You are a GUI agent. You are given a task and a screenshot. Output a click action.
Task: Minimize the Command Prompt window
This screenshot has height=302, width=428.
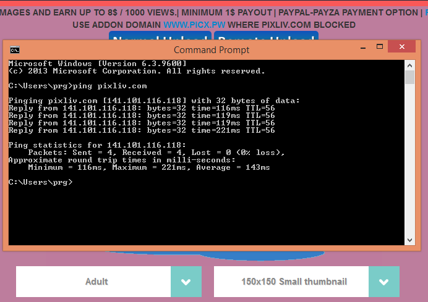(x=368, y=48)
